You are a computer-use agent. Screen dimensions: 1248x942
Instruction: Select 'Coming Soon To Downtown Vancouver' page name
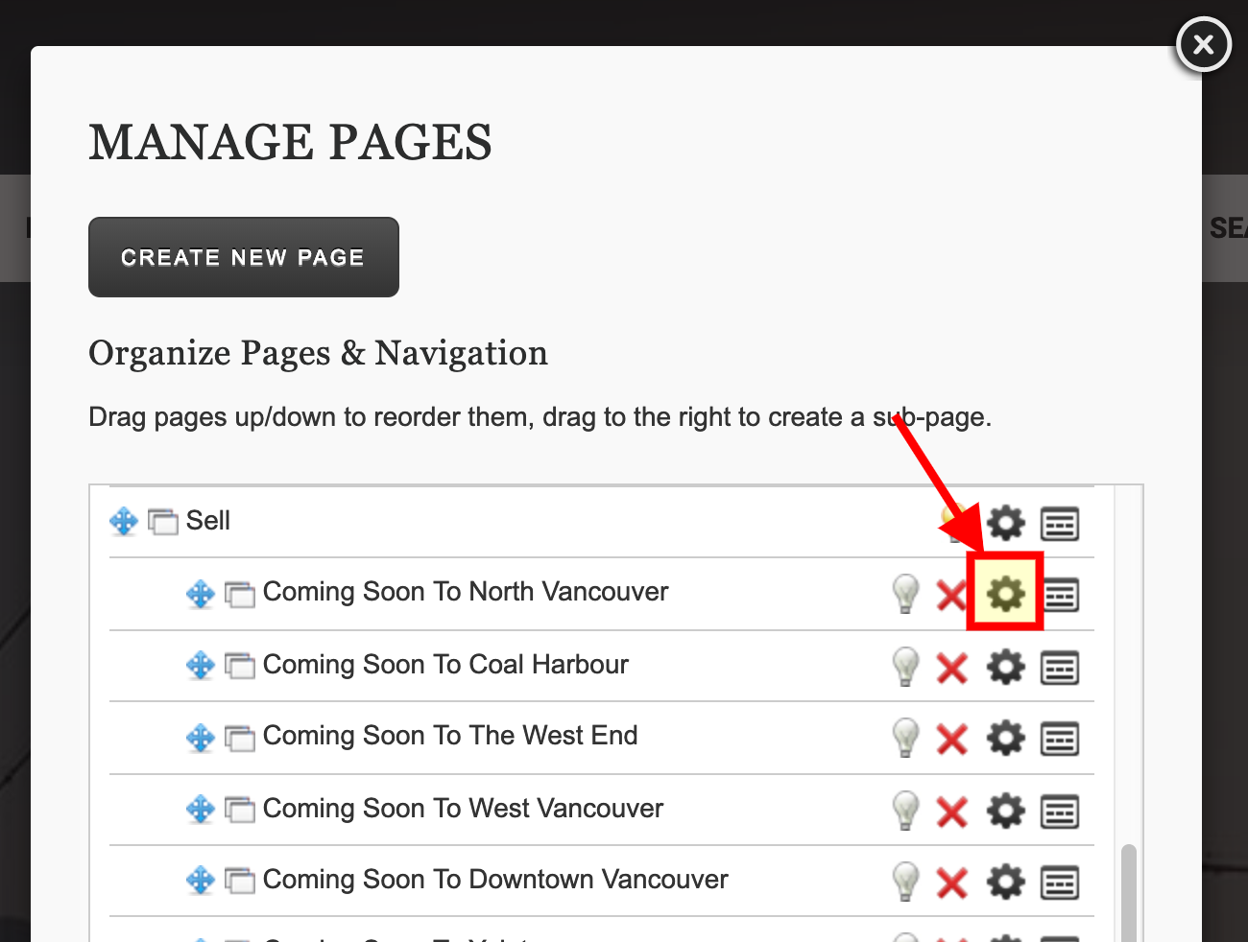[x=495, y=880]
